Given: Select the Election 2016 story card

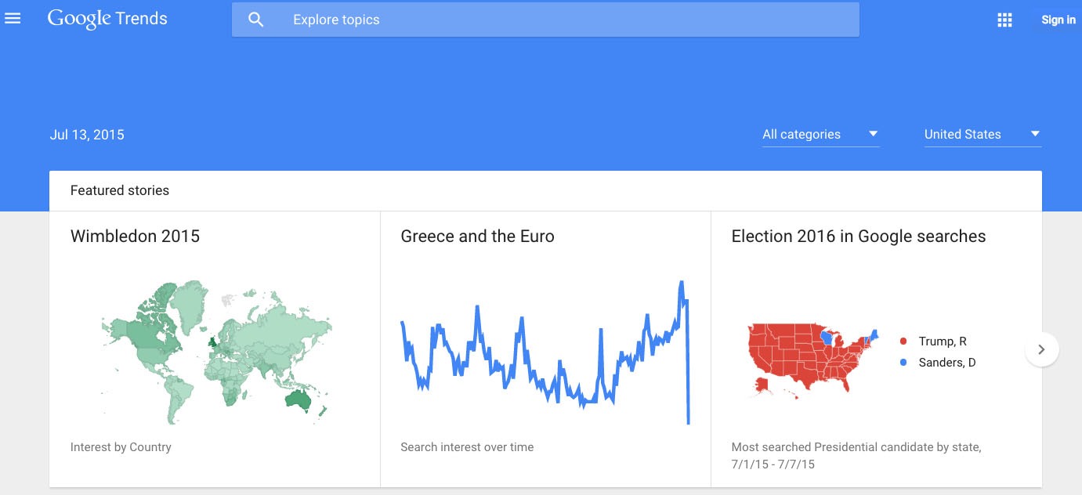Looking at the screenshot, I should 858,236.
